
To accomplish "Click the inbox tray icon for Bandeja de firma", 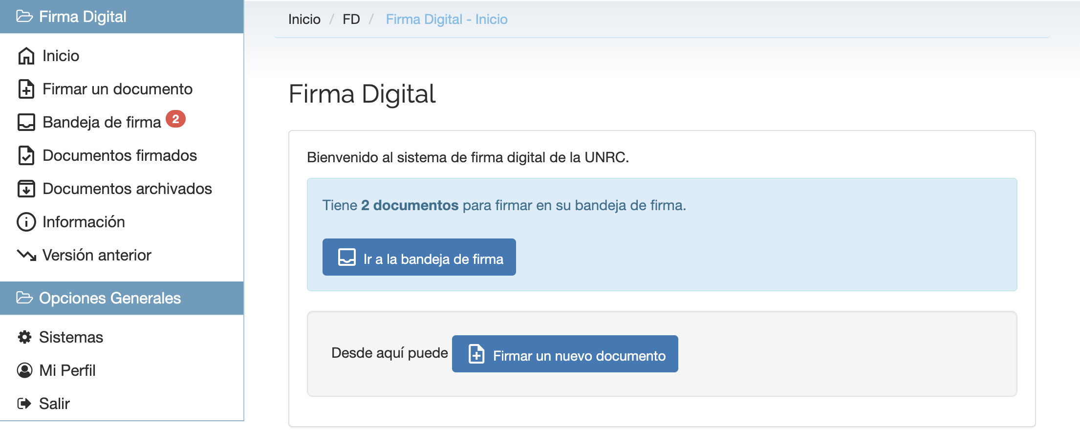I will (x=26, y=122).
